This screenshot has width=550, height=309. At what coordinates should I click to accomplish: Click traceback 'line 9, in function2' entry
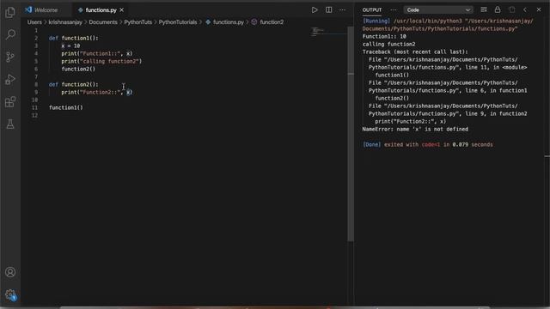click(x=448, y=110)
